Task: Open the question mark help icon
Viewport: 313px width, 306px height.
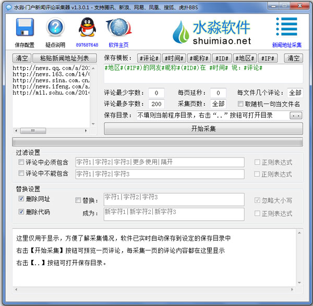Action: 55,27
